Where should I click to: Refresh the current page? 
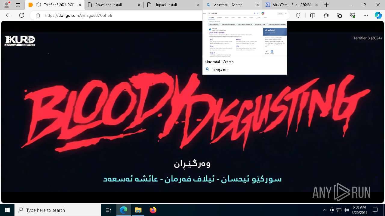click(x=22, y=15)
